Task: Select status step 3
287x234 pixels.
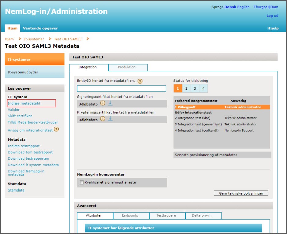Action: 195,88
